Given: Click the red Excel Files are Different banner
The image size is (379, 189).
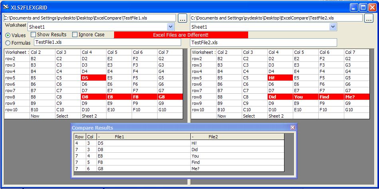Looking at the screenshot, I should (x=181, y=35).
